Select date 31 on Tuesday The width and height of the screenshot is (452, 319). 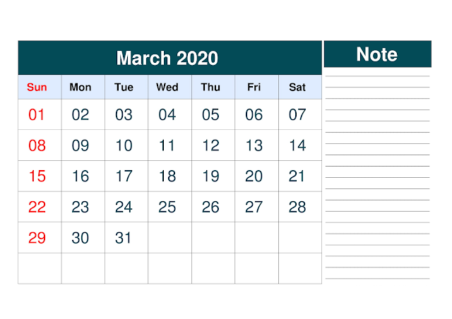(x=124, y=238)
